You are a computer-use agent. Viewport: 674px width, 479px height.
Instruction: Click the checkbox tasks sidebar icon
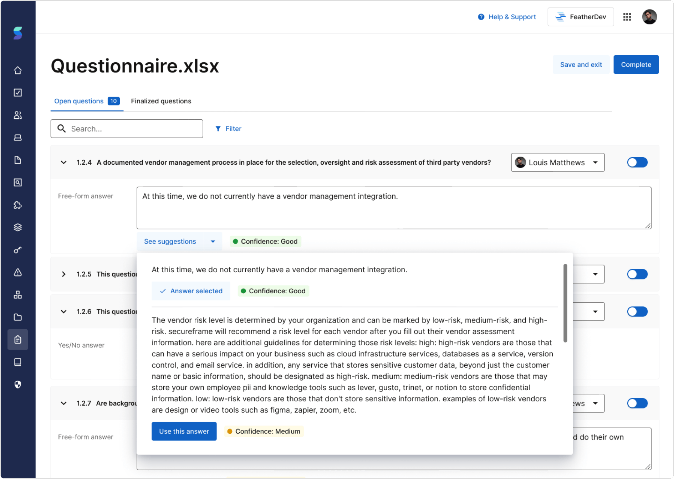coord(18,93)
